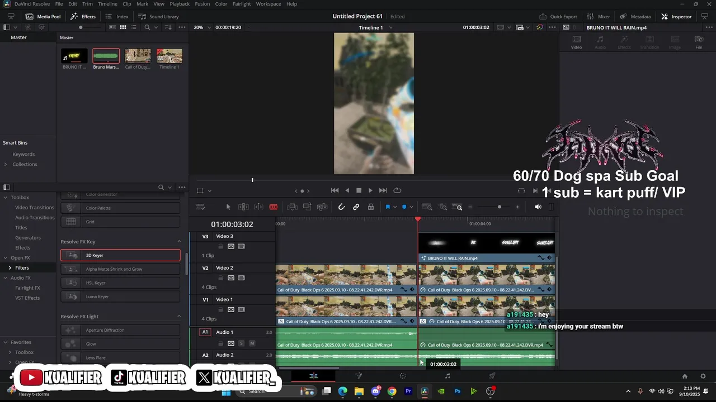This screenshot has height=402, width=716.
Task: Expand Collections under Smart Bins
Action: tap(6, 164)
